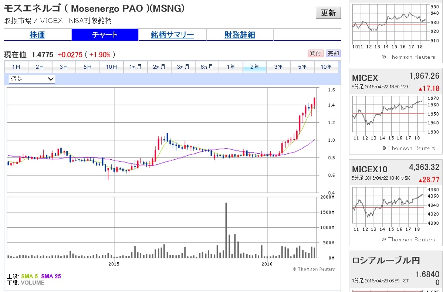Click the モスエネルゴ Mosenergo PAO title
The image size is (443, 292).
point(94,9)
